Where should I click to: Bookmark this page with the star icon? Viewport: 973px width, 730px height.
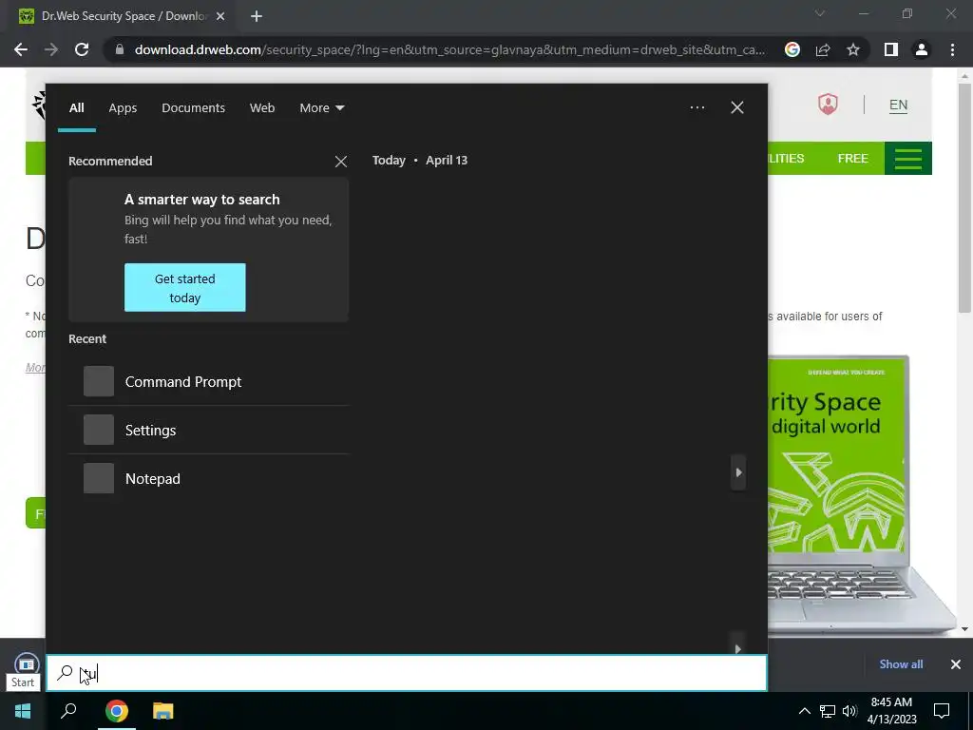(853, 49)
